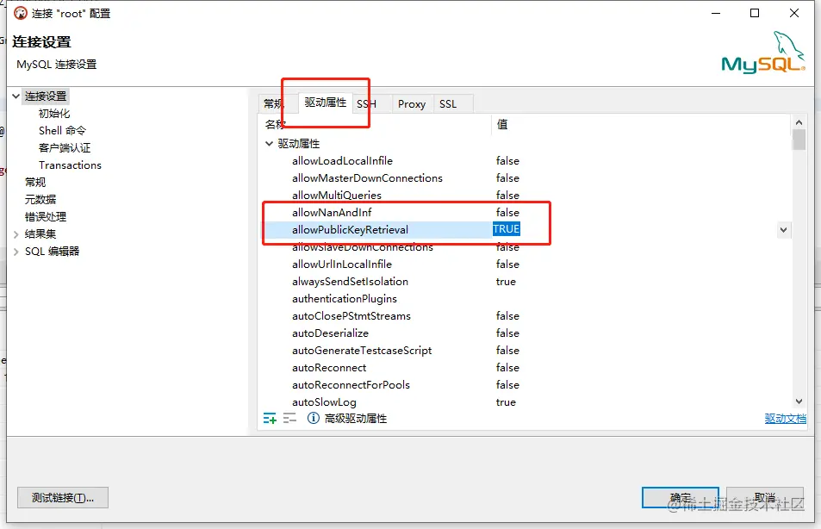Click the true value of alwaysSendSetIsolation
This screenshot has width=821, height=529.
[506, 281]
